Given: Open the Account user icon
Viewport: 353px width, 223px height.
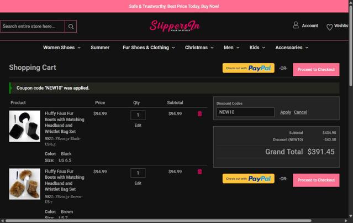Looking at the screenshot, I should (x=296, y=25).
